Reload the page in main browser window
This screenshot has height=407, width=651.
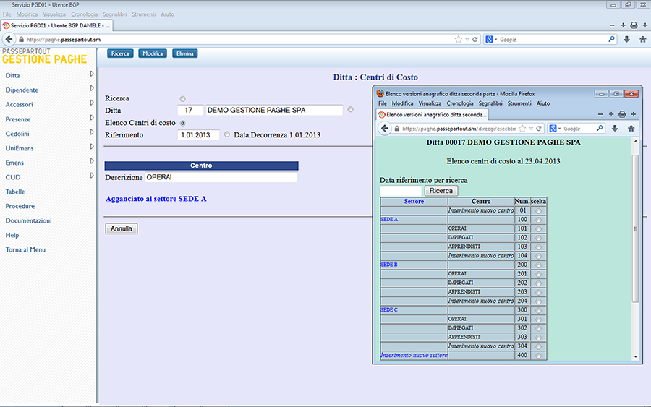[x=475, y=40]
